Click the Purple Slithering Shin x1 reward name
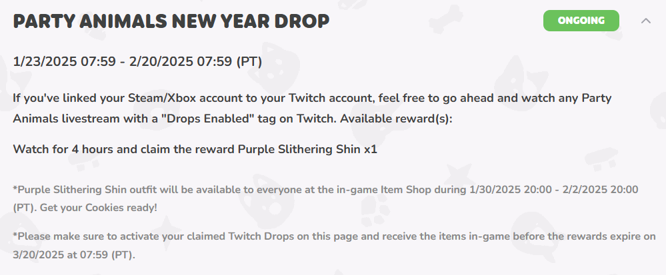The width and height of the screenshot is (666, 275). (x=307, y=148)
